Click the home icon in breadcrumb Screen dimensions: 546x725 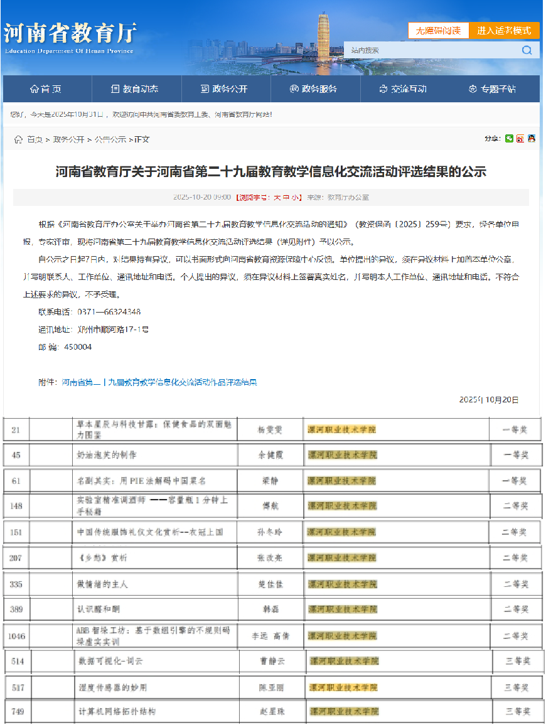coord(18,139)
